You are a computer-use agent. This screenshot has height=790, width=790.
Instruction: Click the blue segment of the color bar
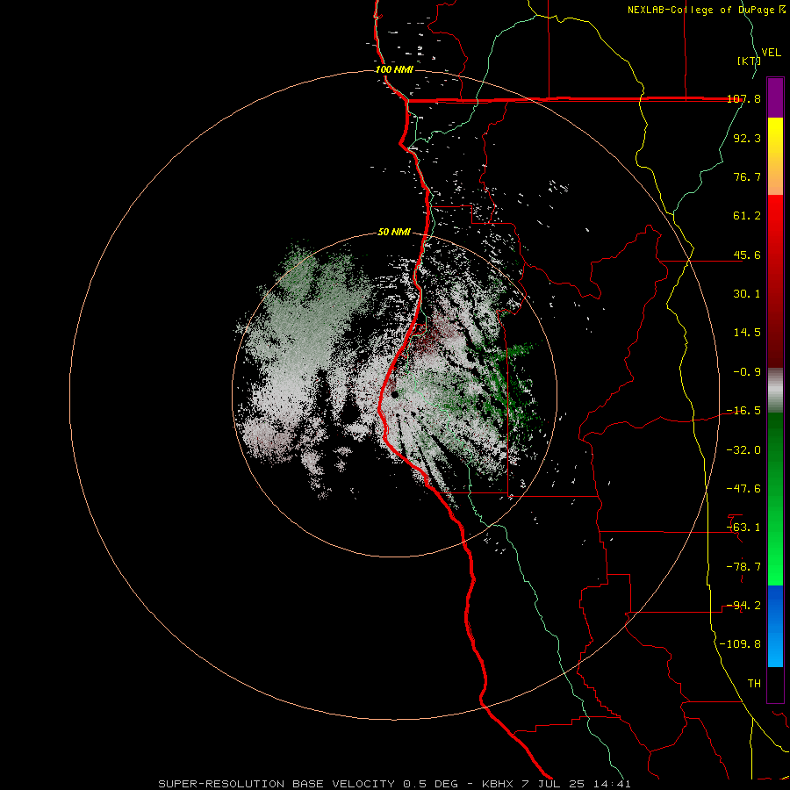click(x=775, y=626)
